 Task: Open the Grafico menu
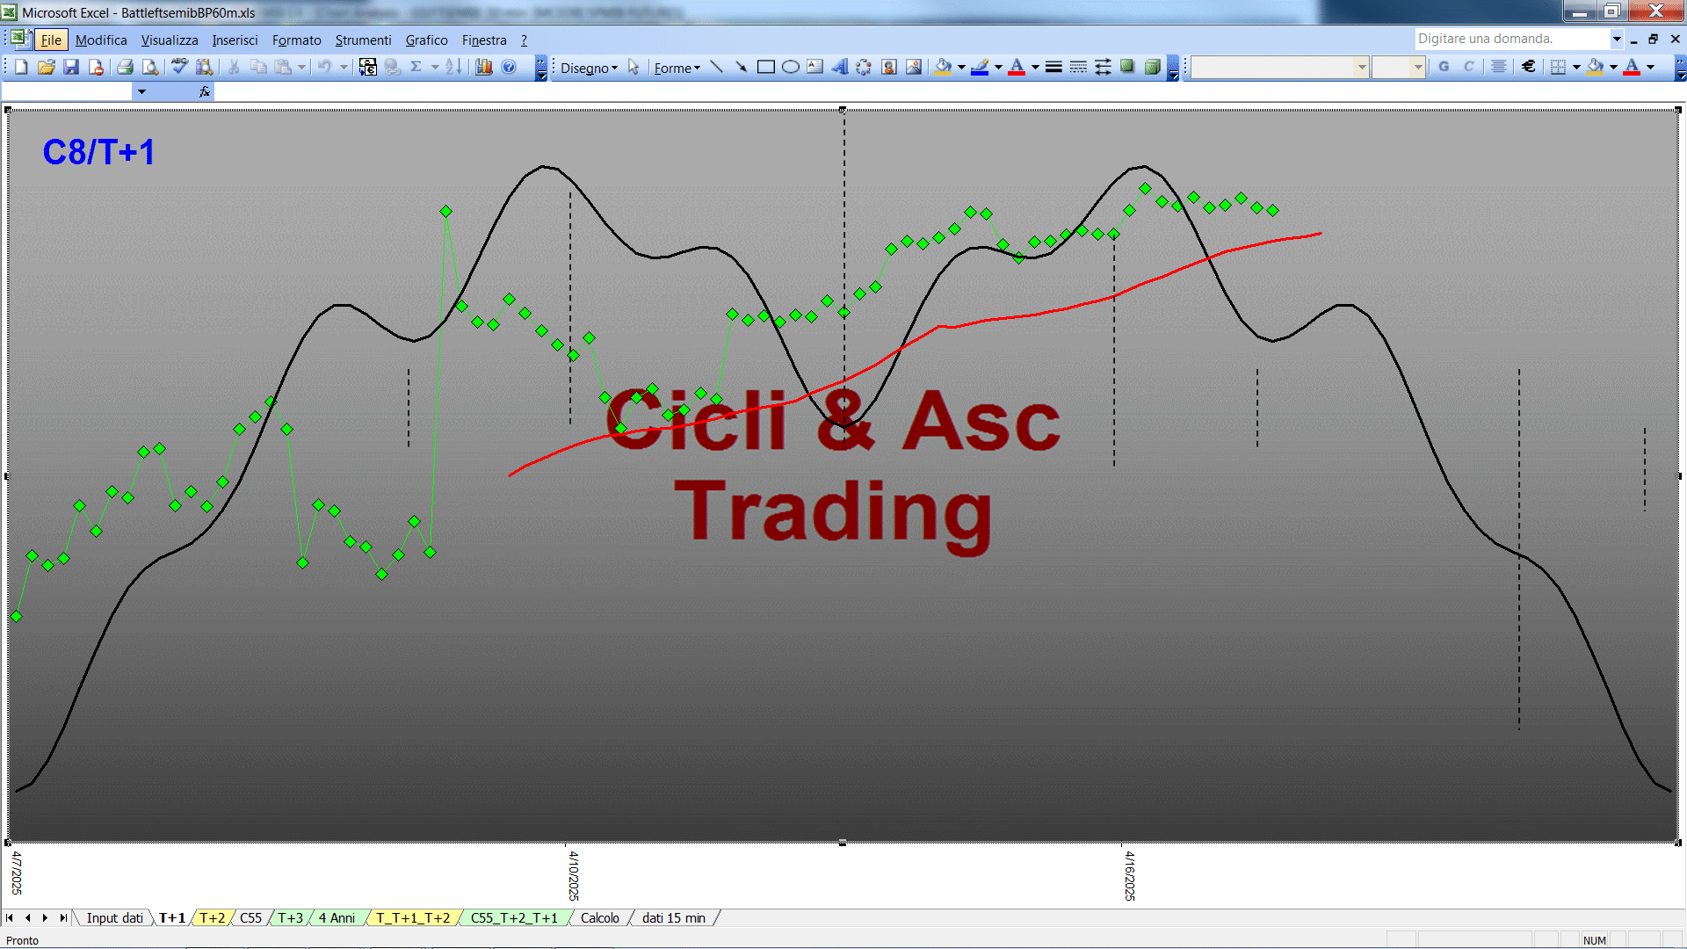[426, 40]
